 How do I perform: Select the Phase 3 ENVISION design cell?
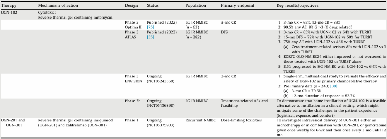(x=134, y=78)
